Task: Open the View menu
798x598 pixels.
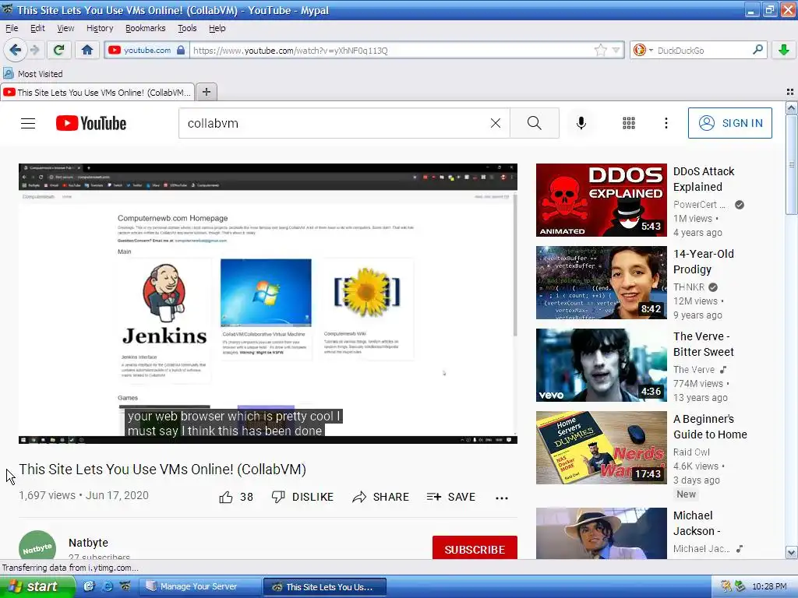Action: pyautogui.click(x=65, y=28)
